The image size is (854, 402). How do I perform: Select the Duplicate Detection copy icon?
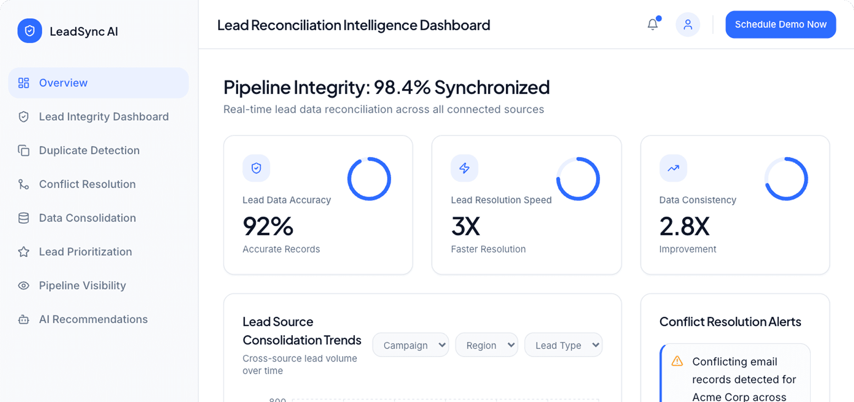point(23,150)
